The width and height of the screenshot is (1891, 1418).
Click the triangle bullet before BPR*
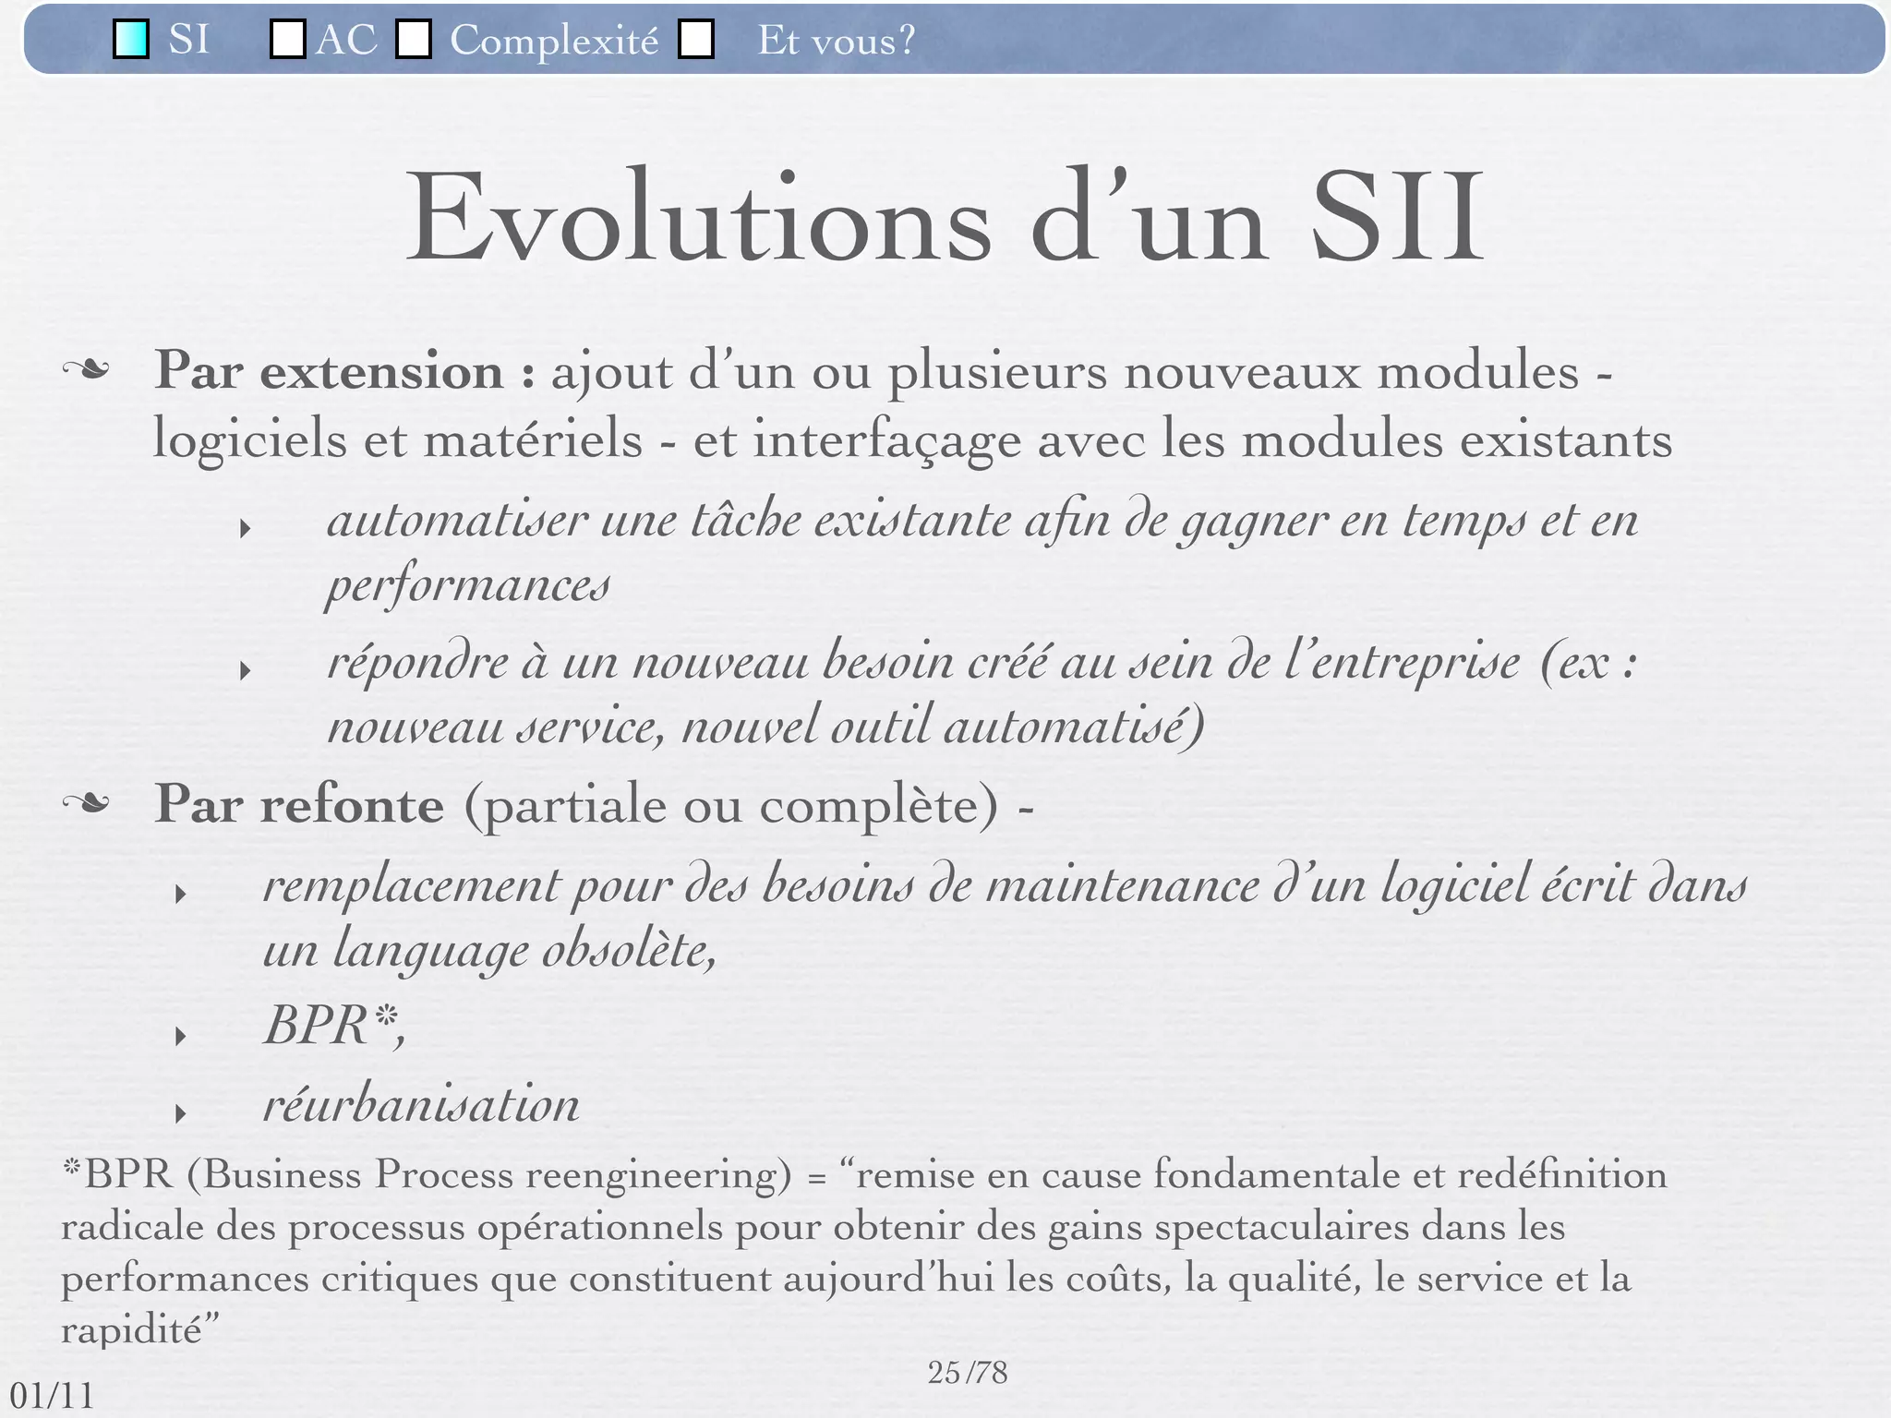tap(181, 1036)
